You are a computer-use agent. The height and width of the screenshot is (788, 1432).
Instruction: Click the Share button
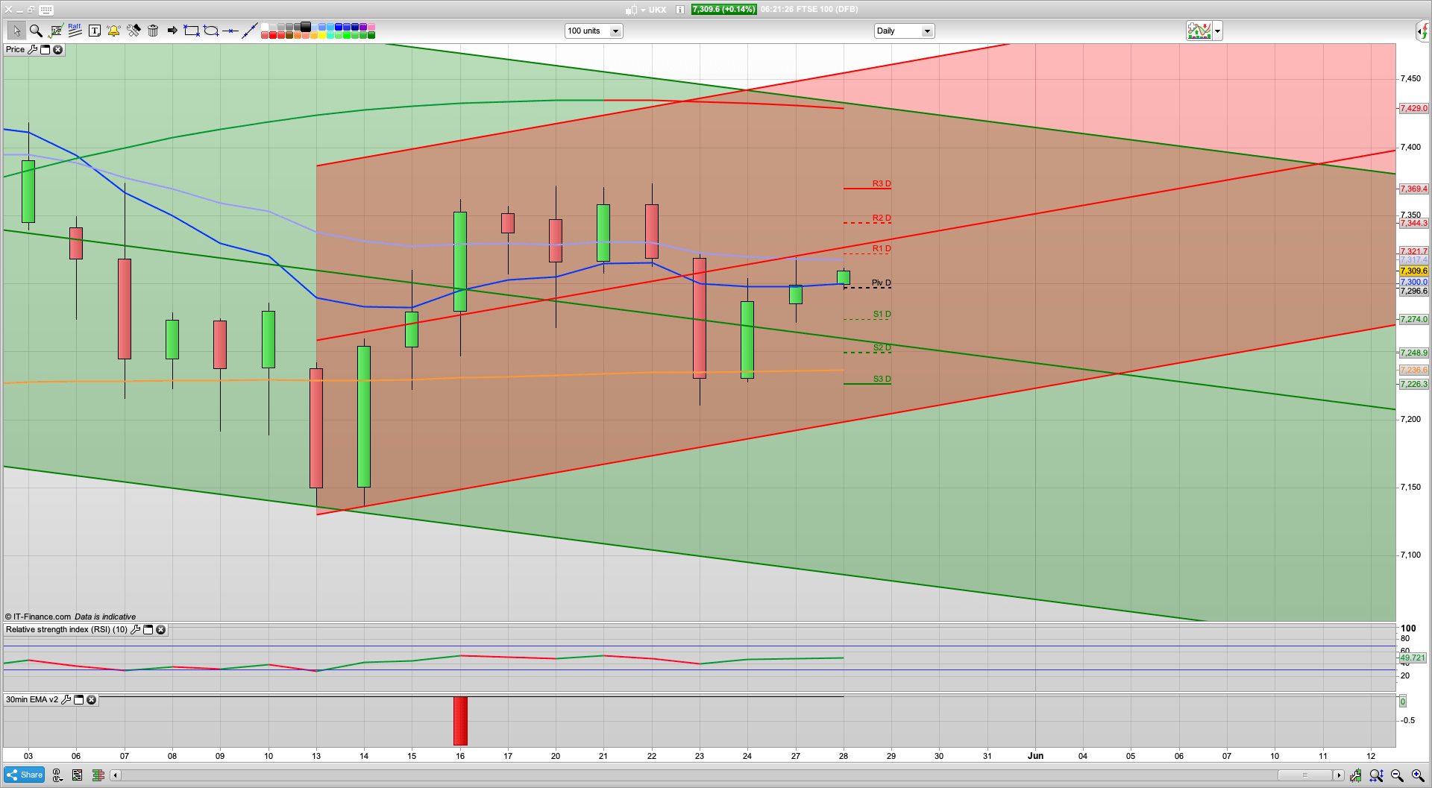click(x=24, y=775)
